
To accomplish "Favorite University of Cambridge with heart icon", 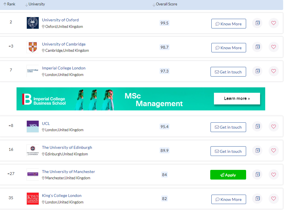I will [273, 47].
